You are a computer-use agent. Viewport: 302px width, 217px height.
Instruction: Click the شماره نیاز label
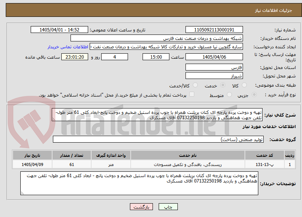pyautogui.click(x=285, y=30)
